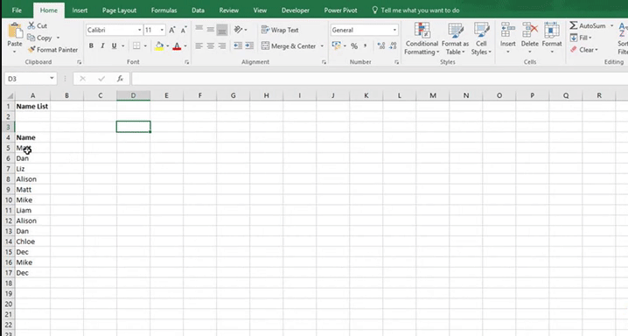Viewport: 628px width, 336px height.
Task: Click the Cut button
Action: click(x=38, y=25)
